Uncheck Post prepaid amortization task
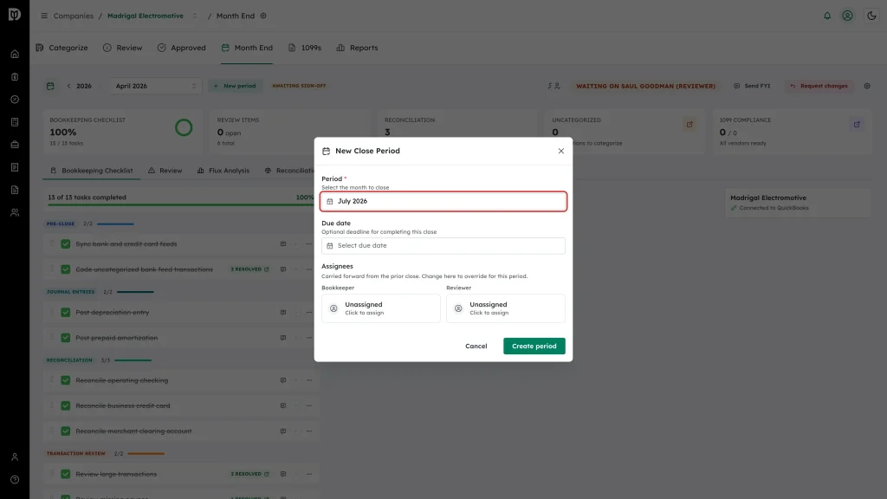Image resolution: width=887 pixels, height=499 pixels. pyautogui.click(x=66, y=338)
